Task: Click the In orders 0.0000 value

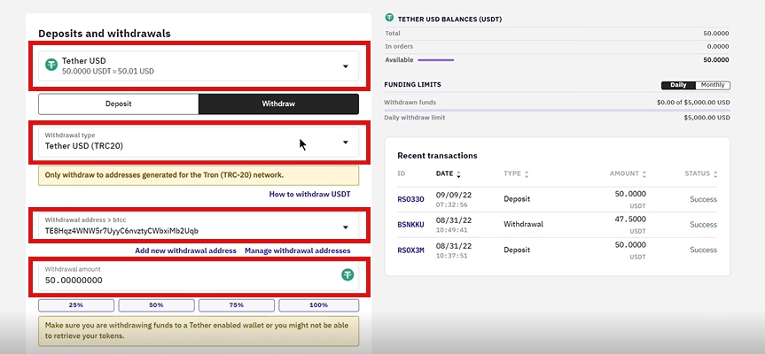Action: click(717, 47)
